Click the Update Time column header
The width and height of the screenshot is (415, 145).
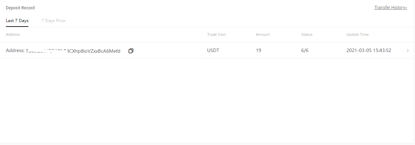point(358,34)
